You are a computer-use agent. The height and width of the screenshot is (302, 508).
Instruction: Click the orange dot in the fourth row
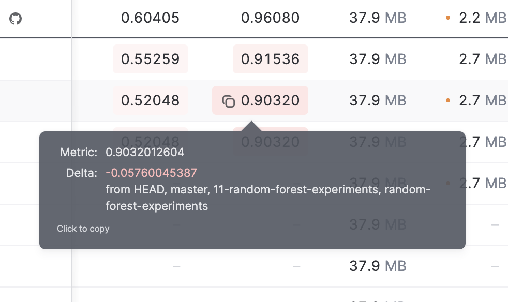[x=448, y=183]
